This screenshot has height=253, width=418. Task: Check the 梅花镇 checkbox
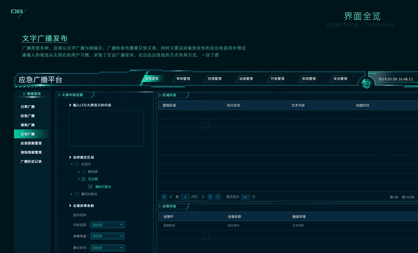pyautogui.click(x=84, y=172)
